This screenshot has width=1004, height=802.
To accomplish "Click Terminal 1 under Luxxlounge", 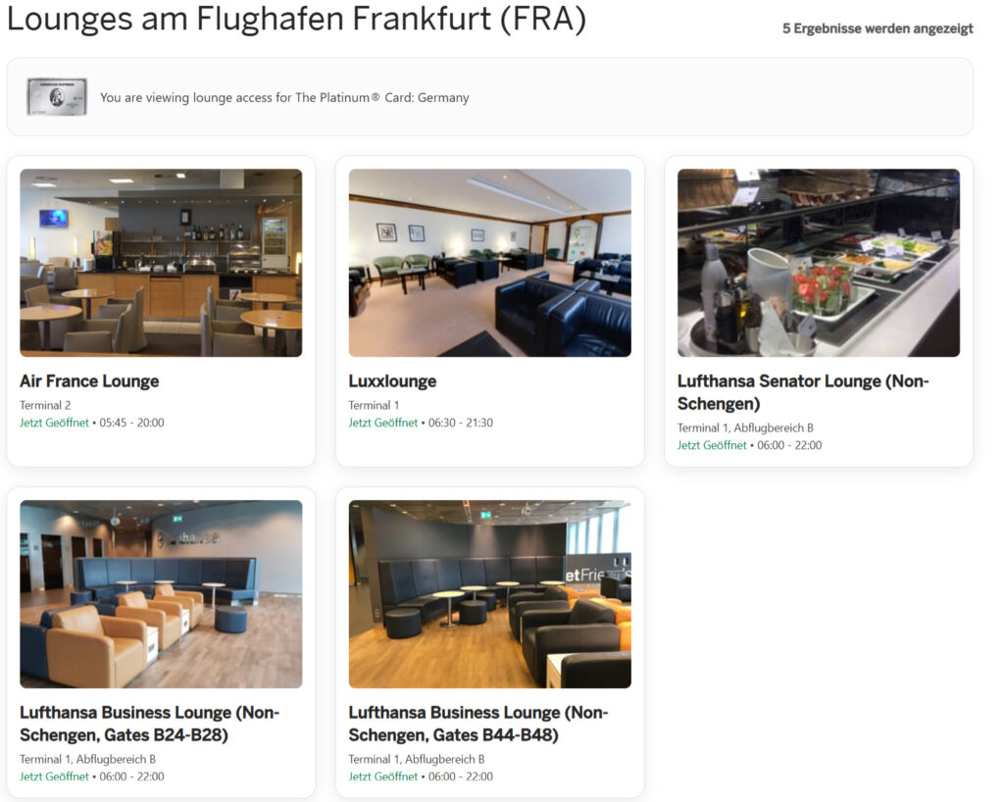I will 374,405.
